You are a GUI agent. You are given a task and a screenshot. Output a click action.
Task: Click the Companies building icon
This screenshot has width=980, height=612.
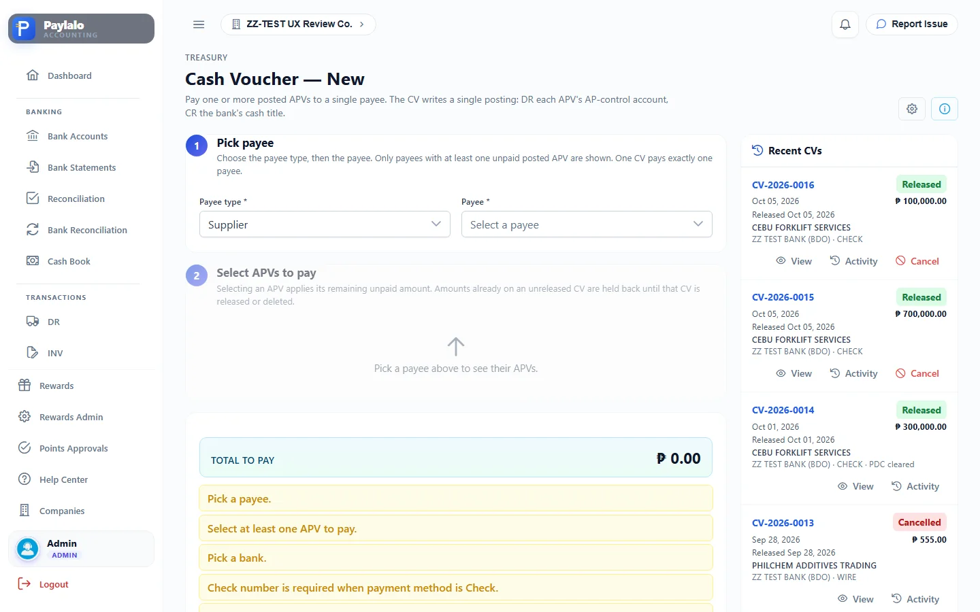click(24, 511)
